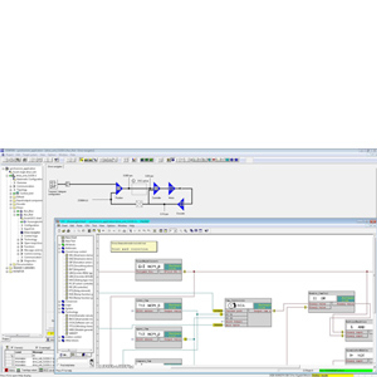Click the blue Technology folder icon in block library
377x377 pixels.
(x=63, y=312)
